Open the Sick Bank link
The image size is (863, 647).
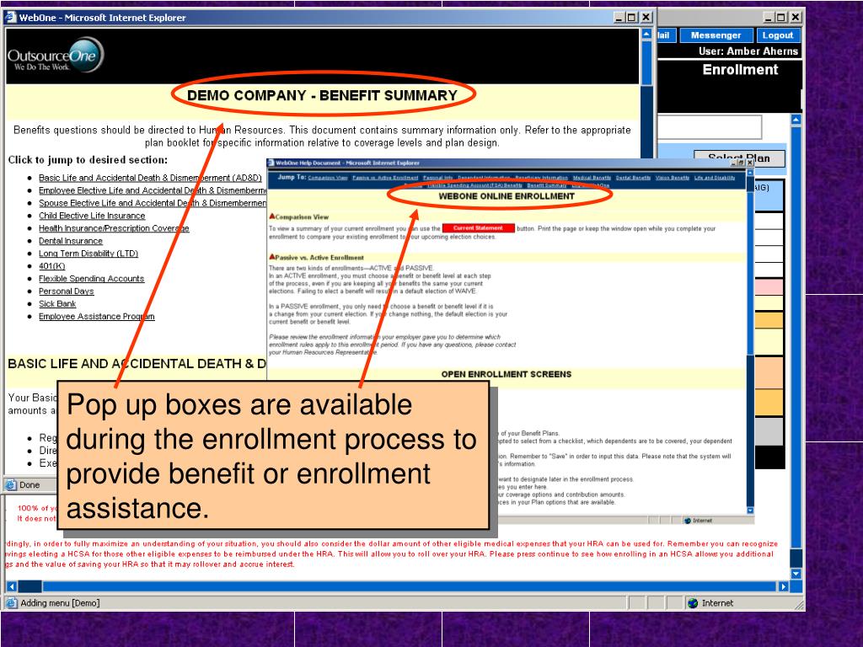[57, 304]
